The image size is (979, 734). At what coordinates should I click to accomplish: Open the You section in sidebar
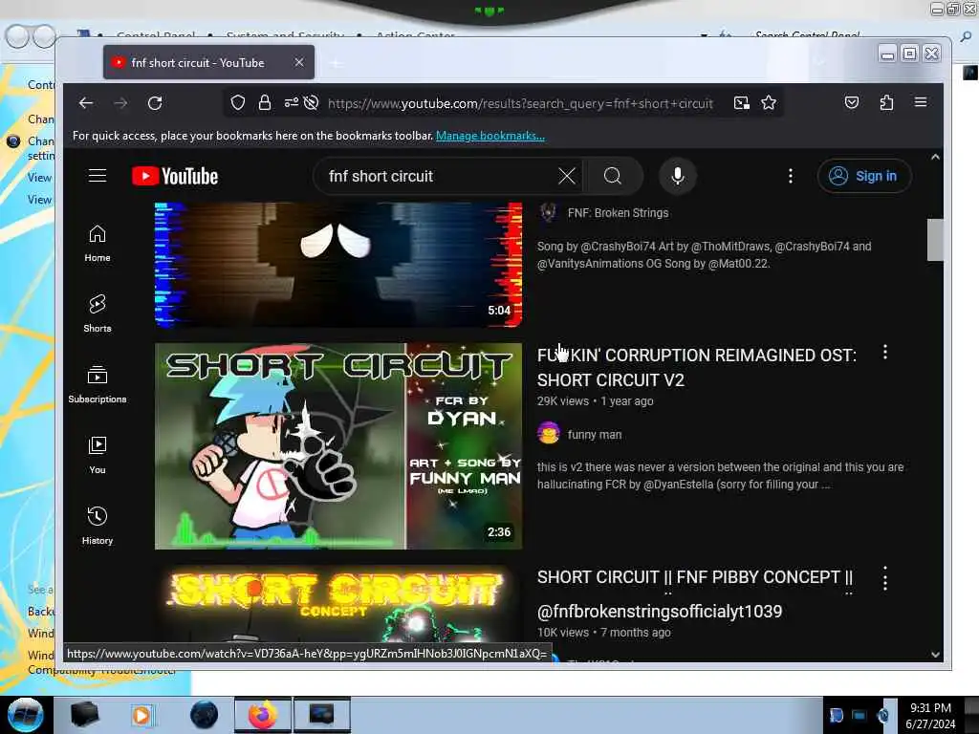point(98,455)
